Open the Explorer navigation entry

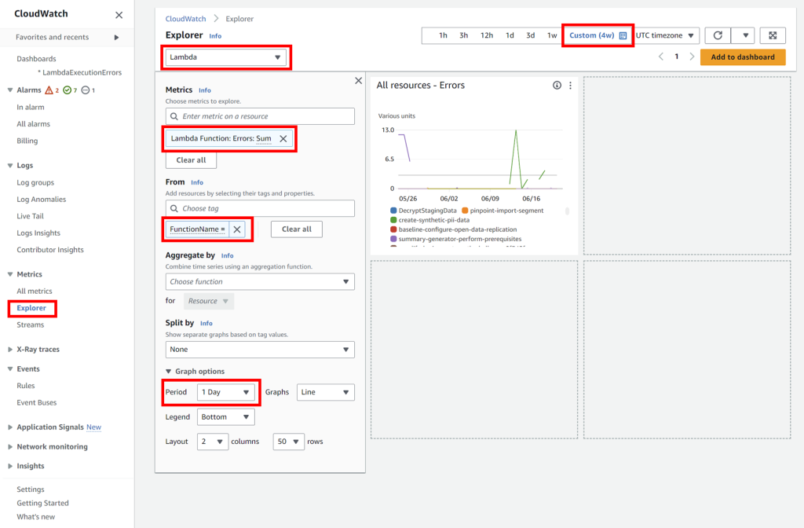(31, 308)
